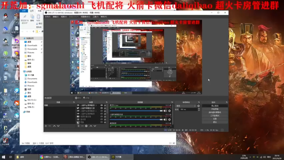Switch to the 共享 tab in File Explorer

click(39, 11)
